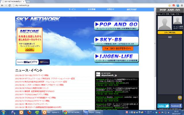184x115 pixels.
Task: Click the Powered by BizCITY badge
Action: pos(33,62)
